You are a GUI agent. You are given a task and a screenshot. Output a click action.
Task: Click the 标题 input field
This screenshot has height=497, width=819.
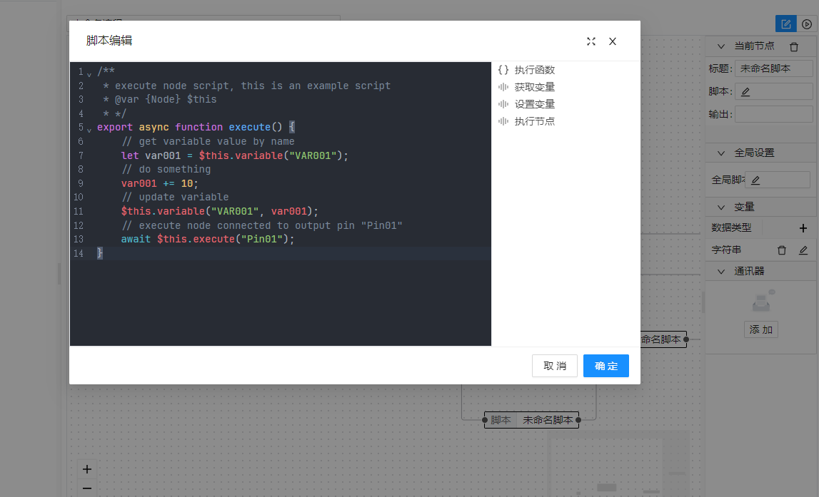pyautogui.click(x=773, y=68)
